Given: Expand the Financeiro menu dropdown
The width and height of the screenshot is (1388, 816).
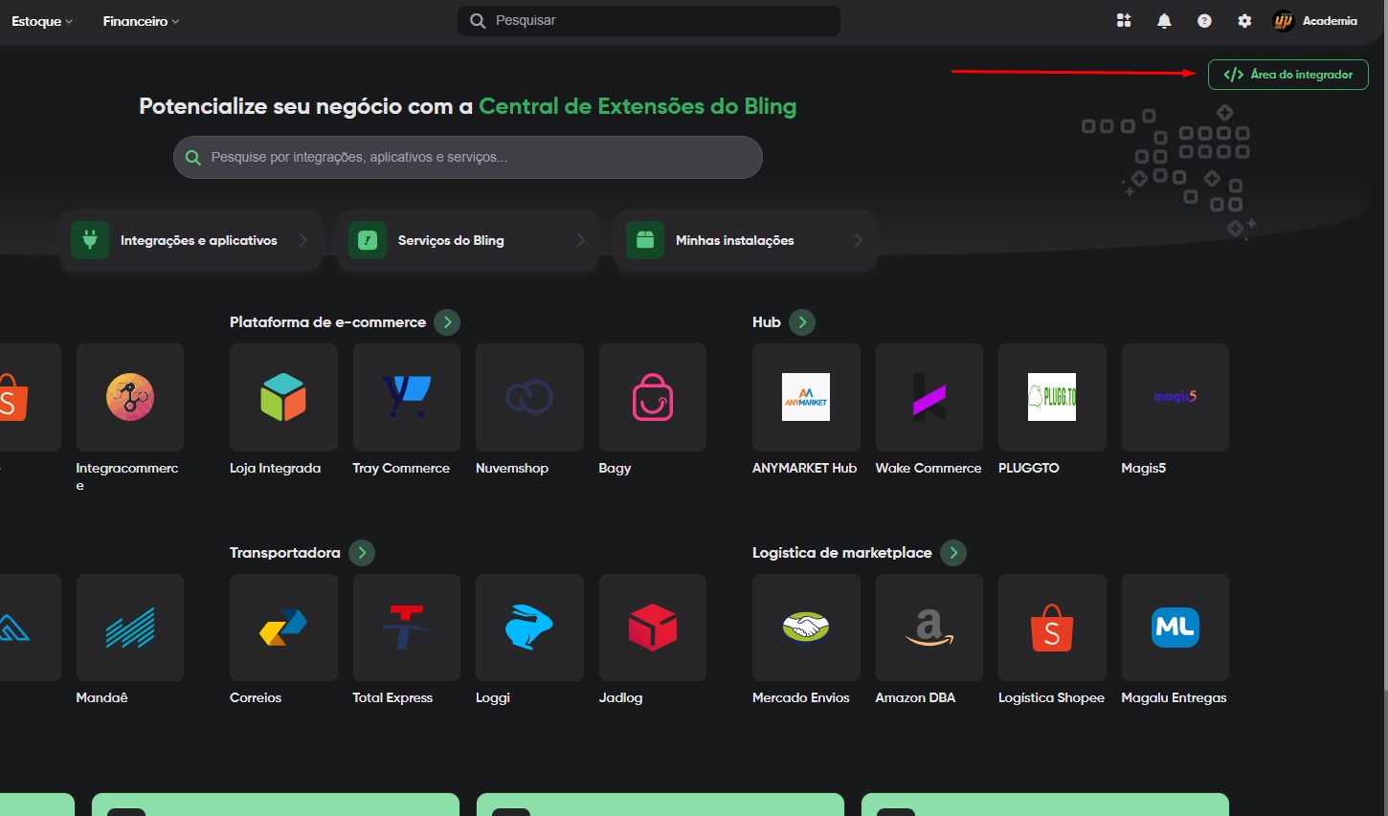Looking at the screenshot, I should pos(141,21).
